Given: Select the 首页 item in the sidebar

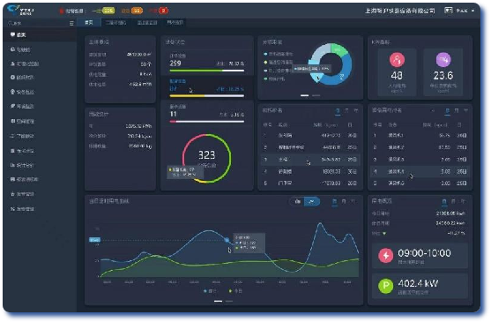Looking at the screenshot, I should pos(39,34).
